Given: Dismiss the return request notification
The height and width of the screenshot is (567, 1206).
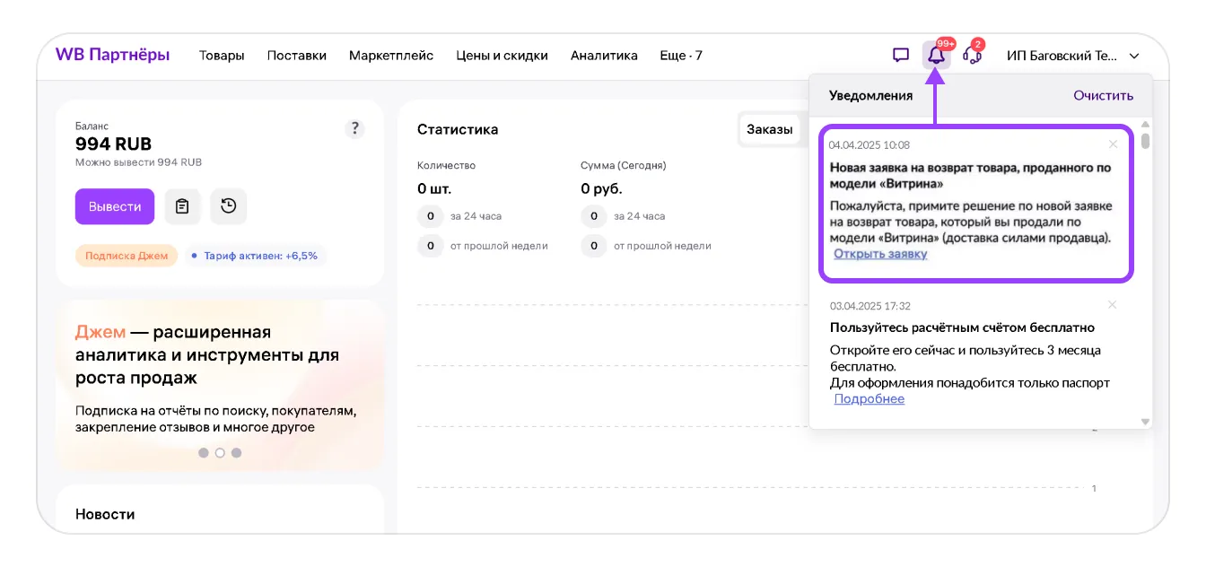Looking at the screenshot, I should coord(1113,144).
